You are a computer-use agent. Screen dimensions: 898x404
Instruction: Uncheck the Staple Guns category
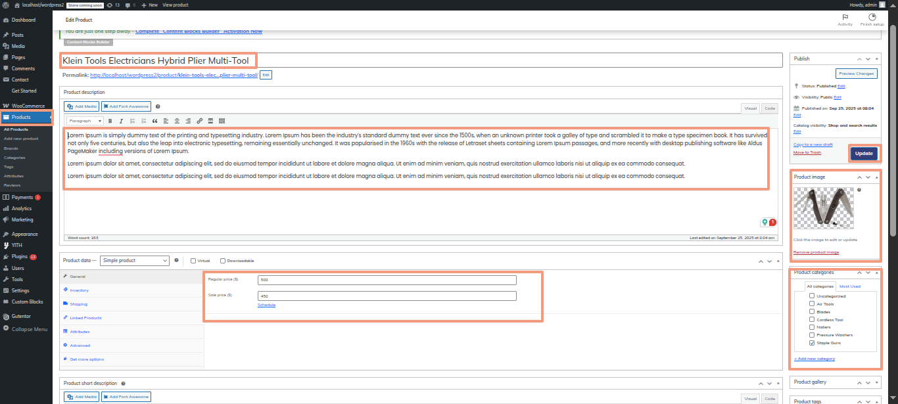[812, 343]
